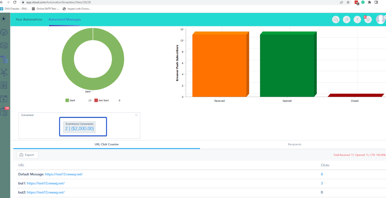Click the Browser Push Subscribers axis title

(x=177, y=63)
